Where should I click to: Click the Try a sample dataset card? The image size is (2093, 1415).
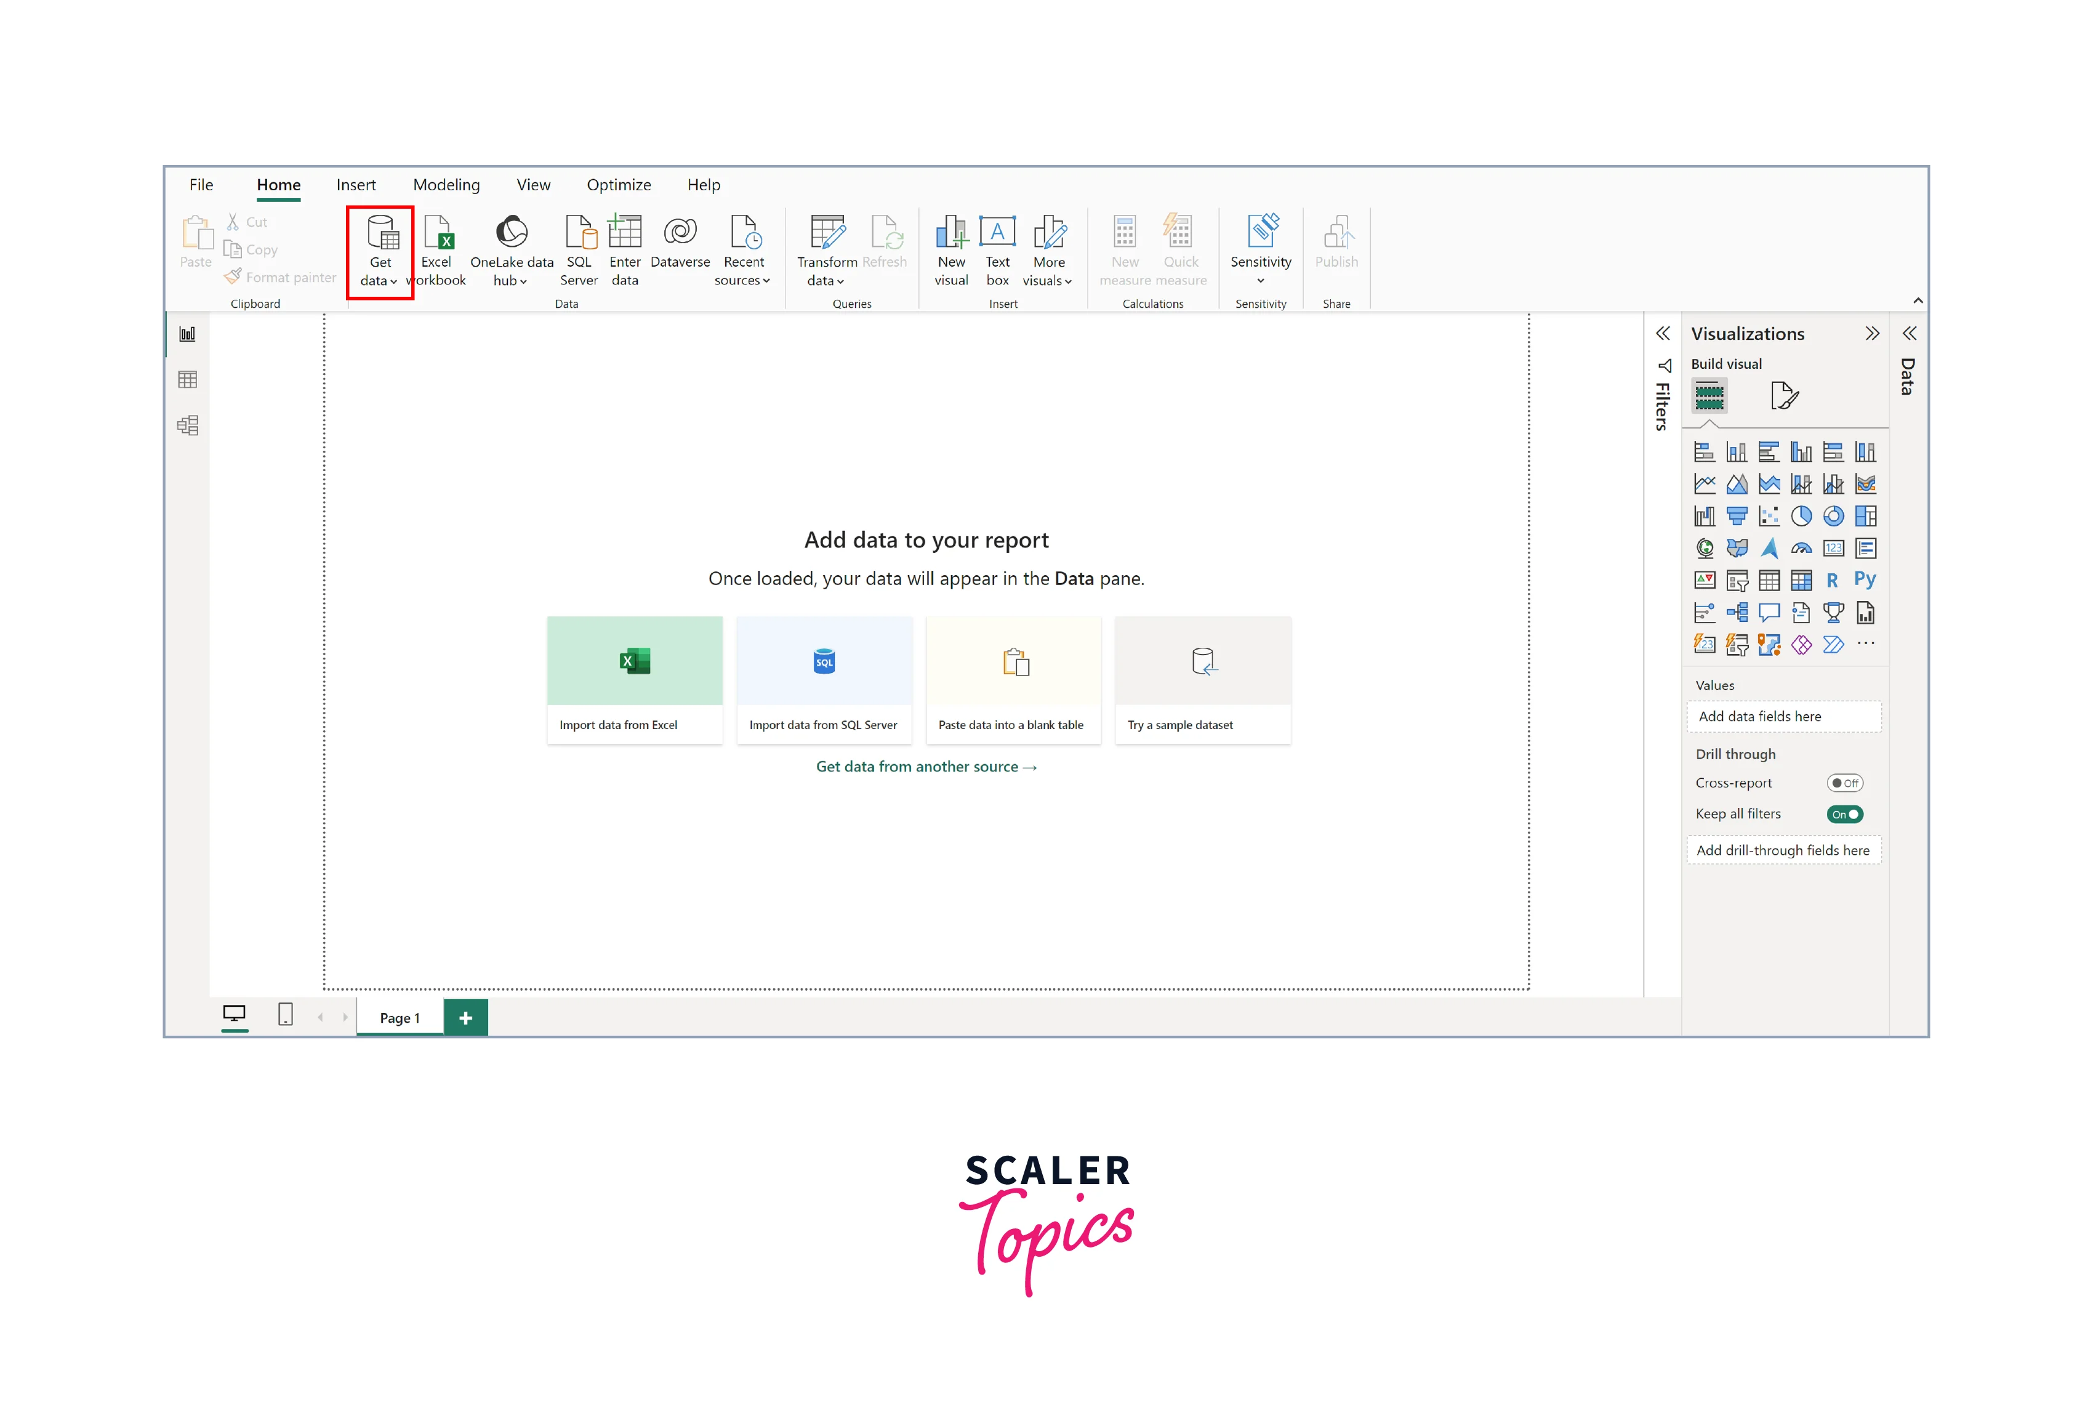click(x=1202, y=680)
